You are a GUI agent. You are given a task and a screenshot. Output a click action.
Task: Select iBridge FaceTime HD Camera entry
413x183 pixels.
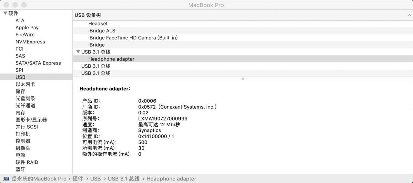pos(243,38)
